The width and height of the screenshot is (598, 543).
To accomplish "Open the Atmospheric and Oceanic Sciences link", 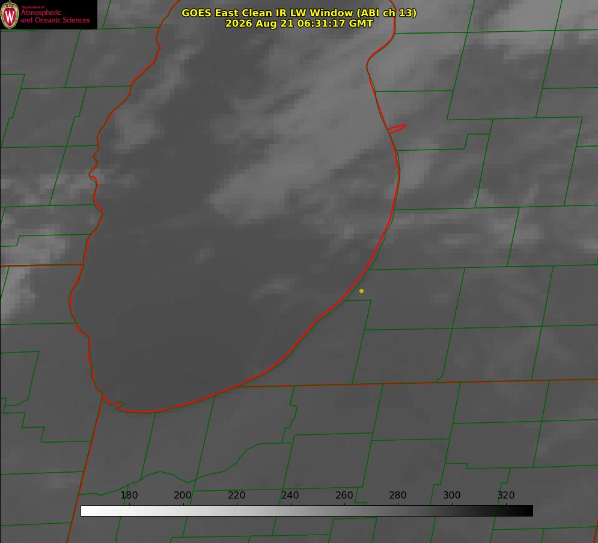I will point(55,16).
